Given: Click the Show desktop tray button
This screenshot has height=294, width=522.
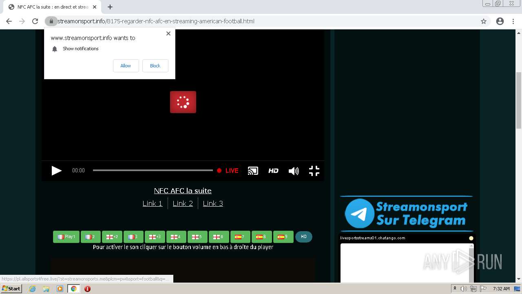Looking at the screenshot, I should [517, 289].
